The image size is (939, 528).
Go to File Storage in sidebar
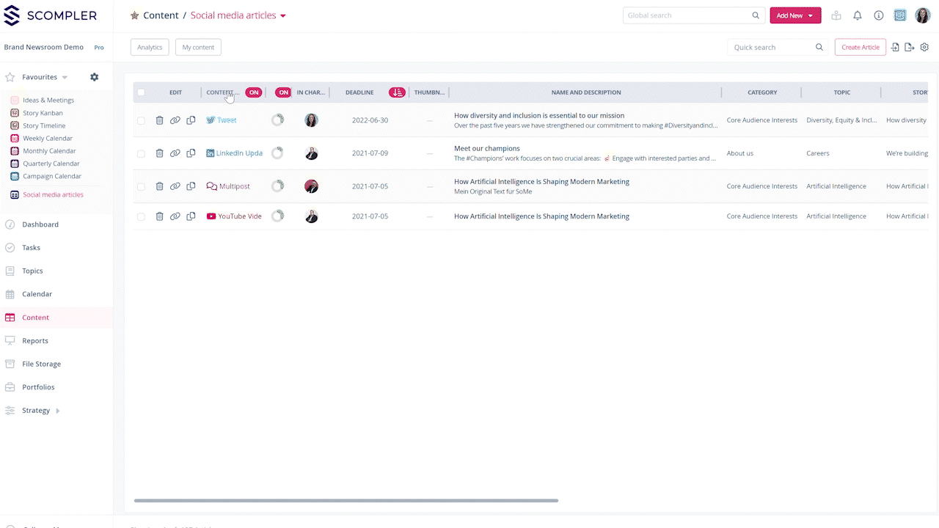pos(41,364)
